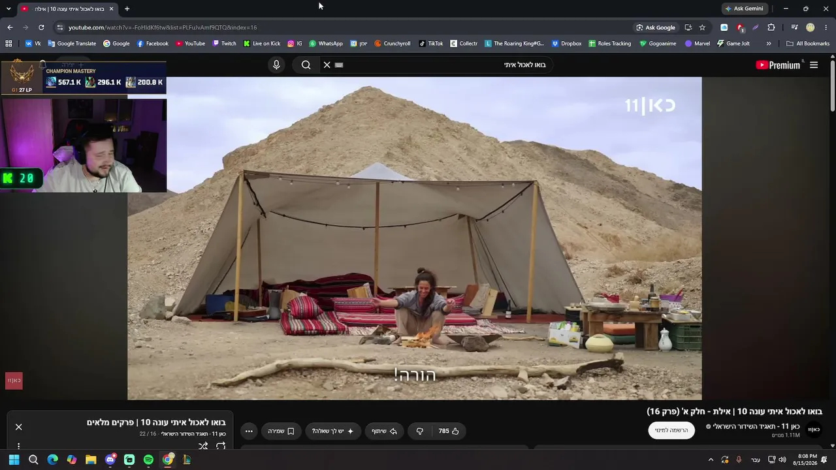The width and height of the screenshot is (836, 470).
Task: Open the Chrome apps grid
Action: (x=8, y=44)
